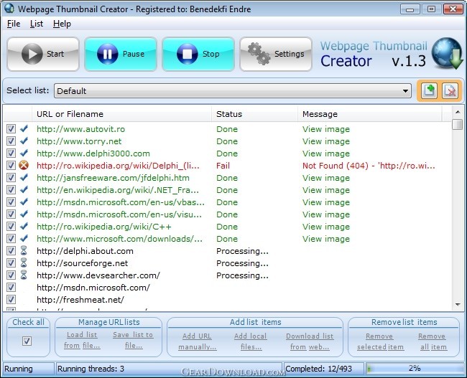
Task: Click the Completed: 12/493 status text
Action: click(319, 369)
